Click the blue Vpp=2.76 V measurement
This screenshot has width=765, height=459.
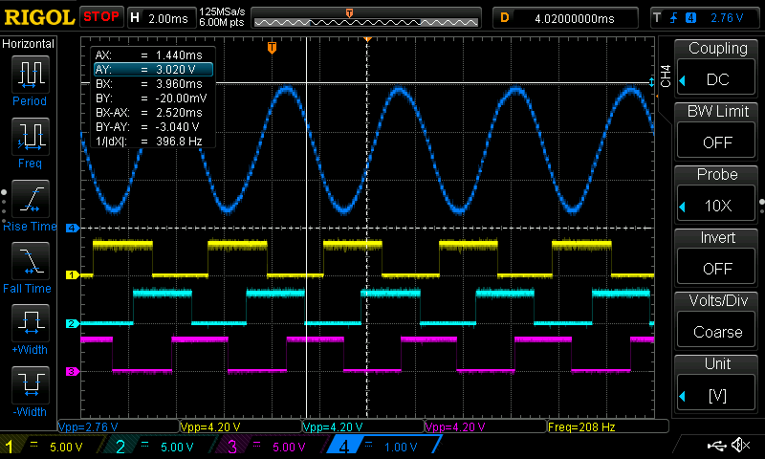pyautogui.click(x=88, y=427)
